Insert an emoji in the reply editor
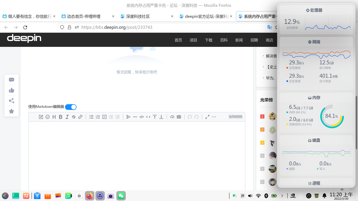 tap(47, 117)
